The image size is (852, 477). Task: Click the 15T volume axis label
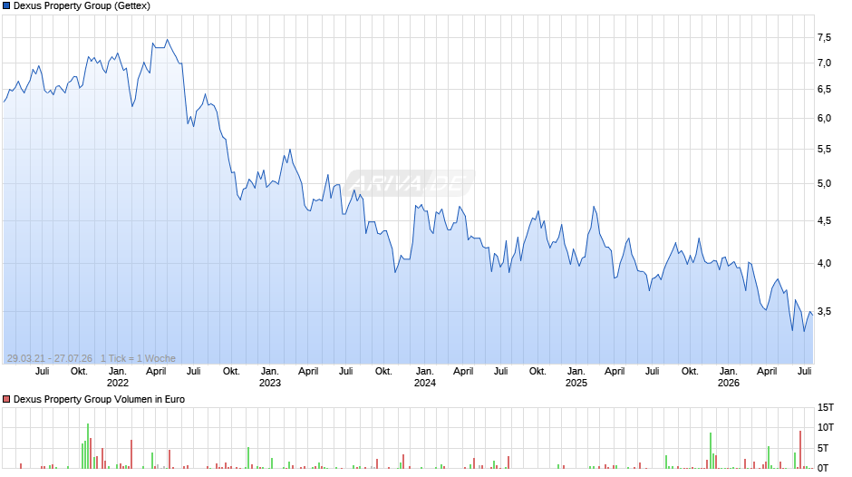click(x=826, y=407)
